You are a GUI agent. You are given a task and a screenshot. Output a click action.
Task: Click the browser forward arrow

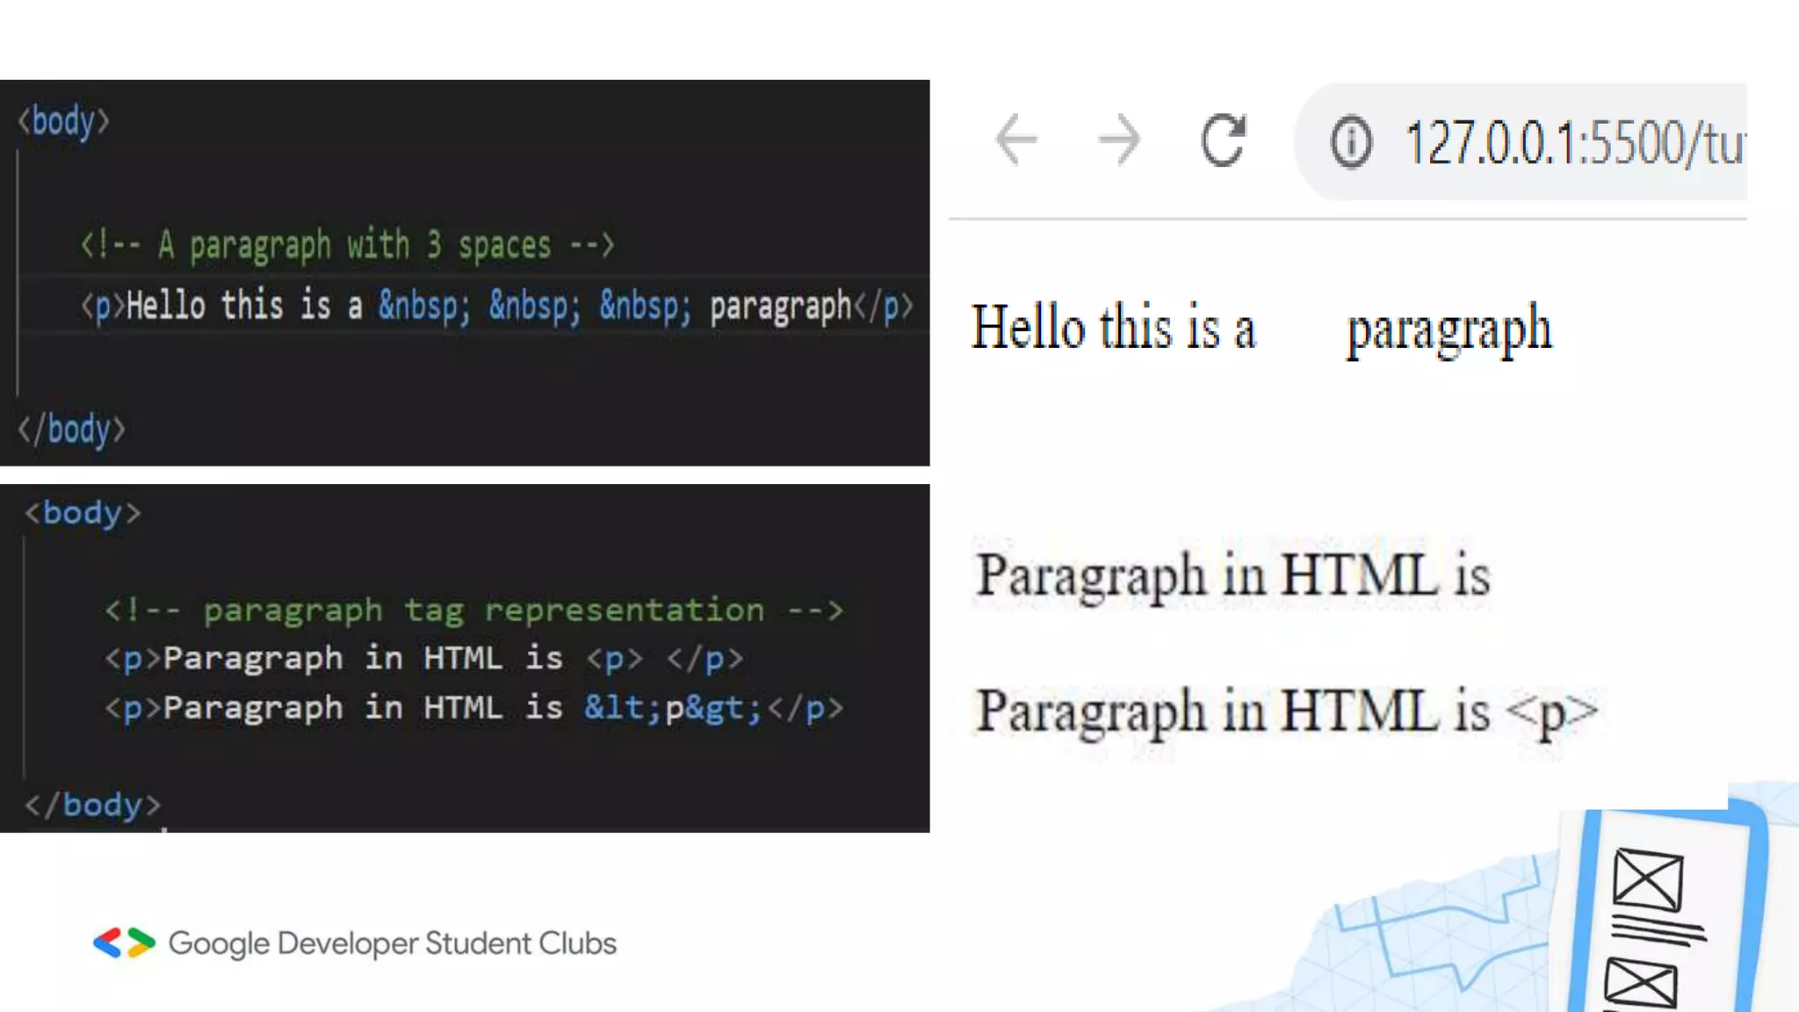click(x=1119, y=140)
